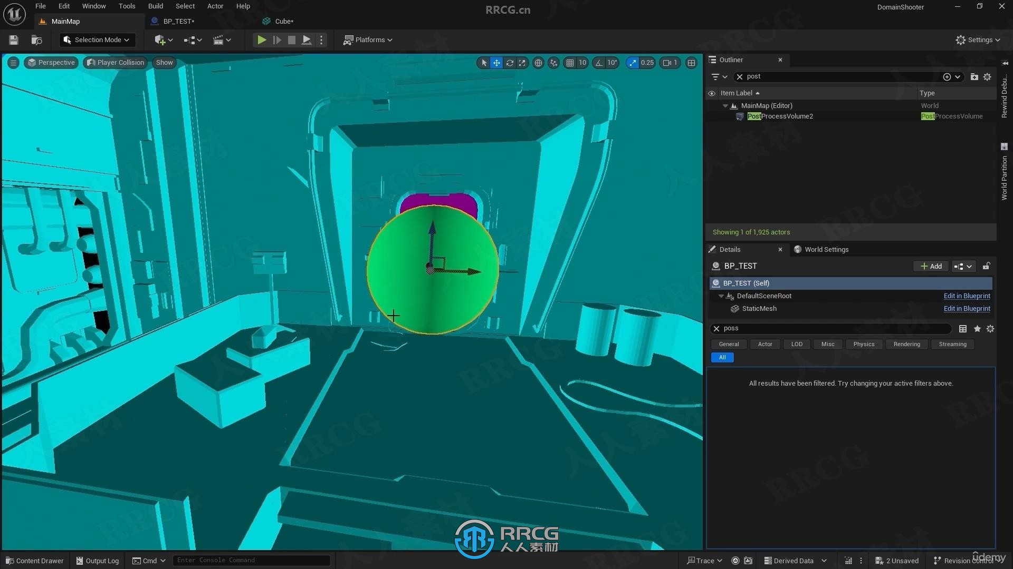This screenshot has width=1013, height=569.
Task: Open the quick add content dropdown
Action: [x=164, y=40]
